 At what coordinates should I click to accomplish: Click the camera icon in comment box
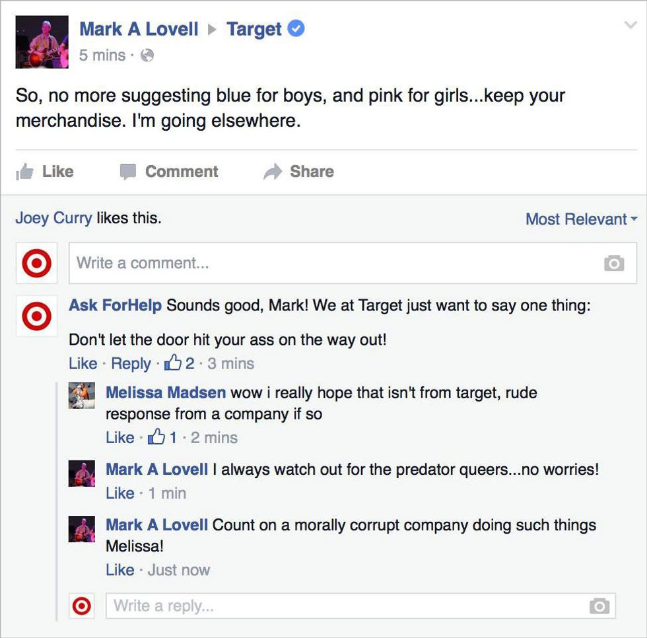[613, 264]
